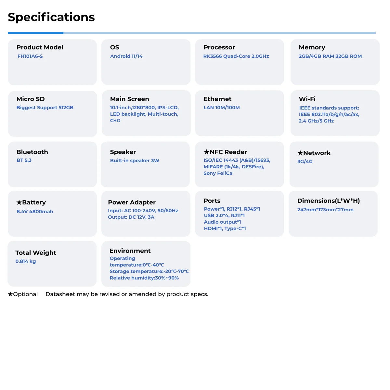Screen dimensions: 390x390
Task: Click the star icon beside Battery
Action: pos(19,202)
